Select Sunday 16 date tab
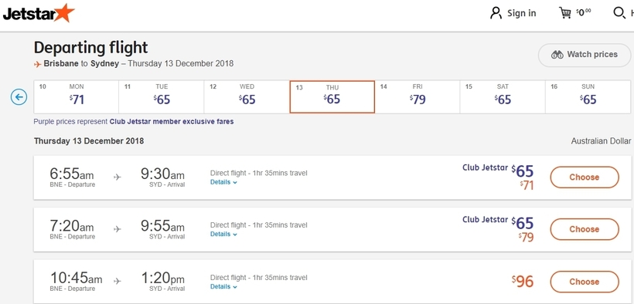Viewport: 634px width, 304px height. [588, 97]
